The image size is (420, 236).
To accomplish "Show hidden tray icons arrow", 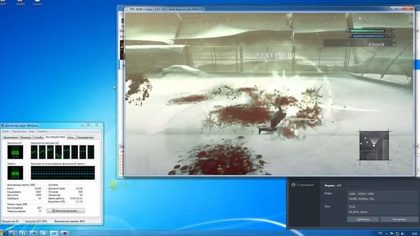I will point(387,233).
